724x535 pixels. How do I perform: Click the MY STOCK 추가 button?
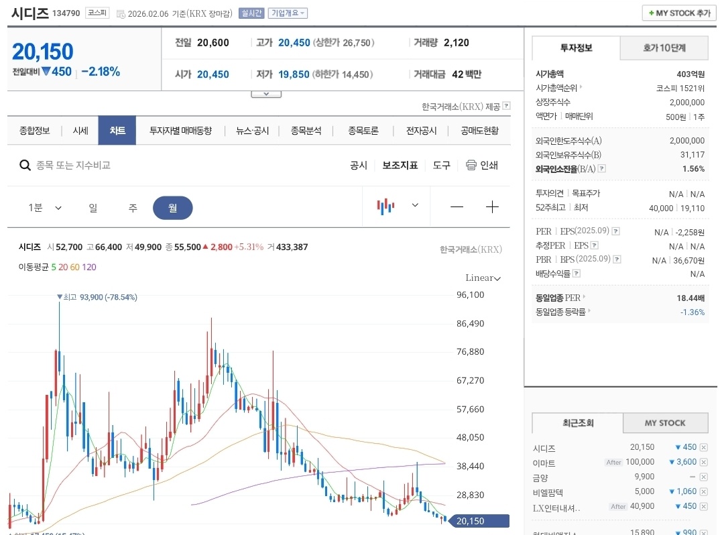(678, 13)
